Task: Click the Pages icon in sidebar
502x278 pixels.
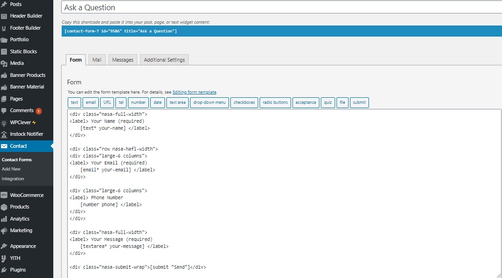Action: [x=4, y=99]
